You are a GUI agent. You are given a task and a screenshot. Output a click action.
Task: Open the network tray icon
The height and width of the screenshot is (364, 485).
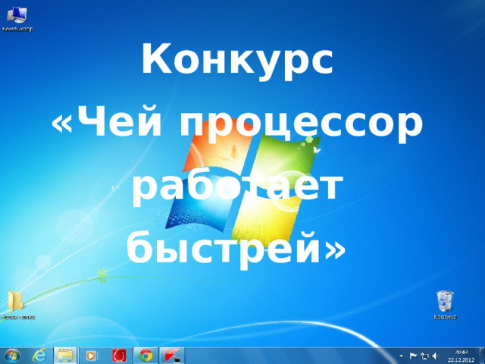(x=424, y=356)
